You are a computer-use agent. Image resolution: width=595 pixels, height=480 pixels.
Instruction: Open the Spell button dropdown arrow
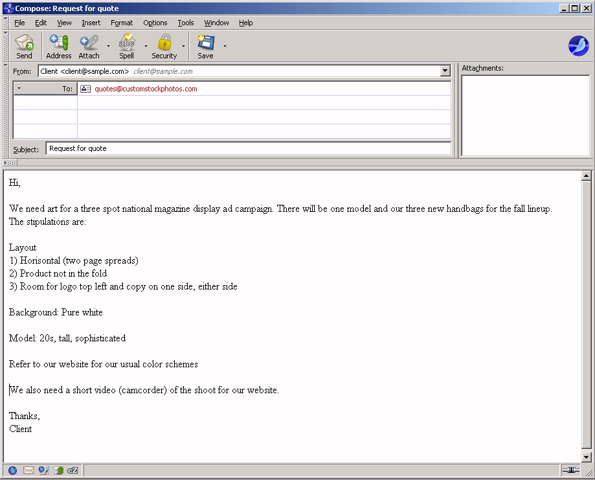pyautogui.click(x=146, y=46)
